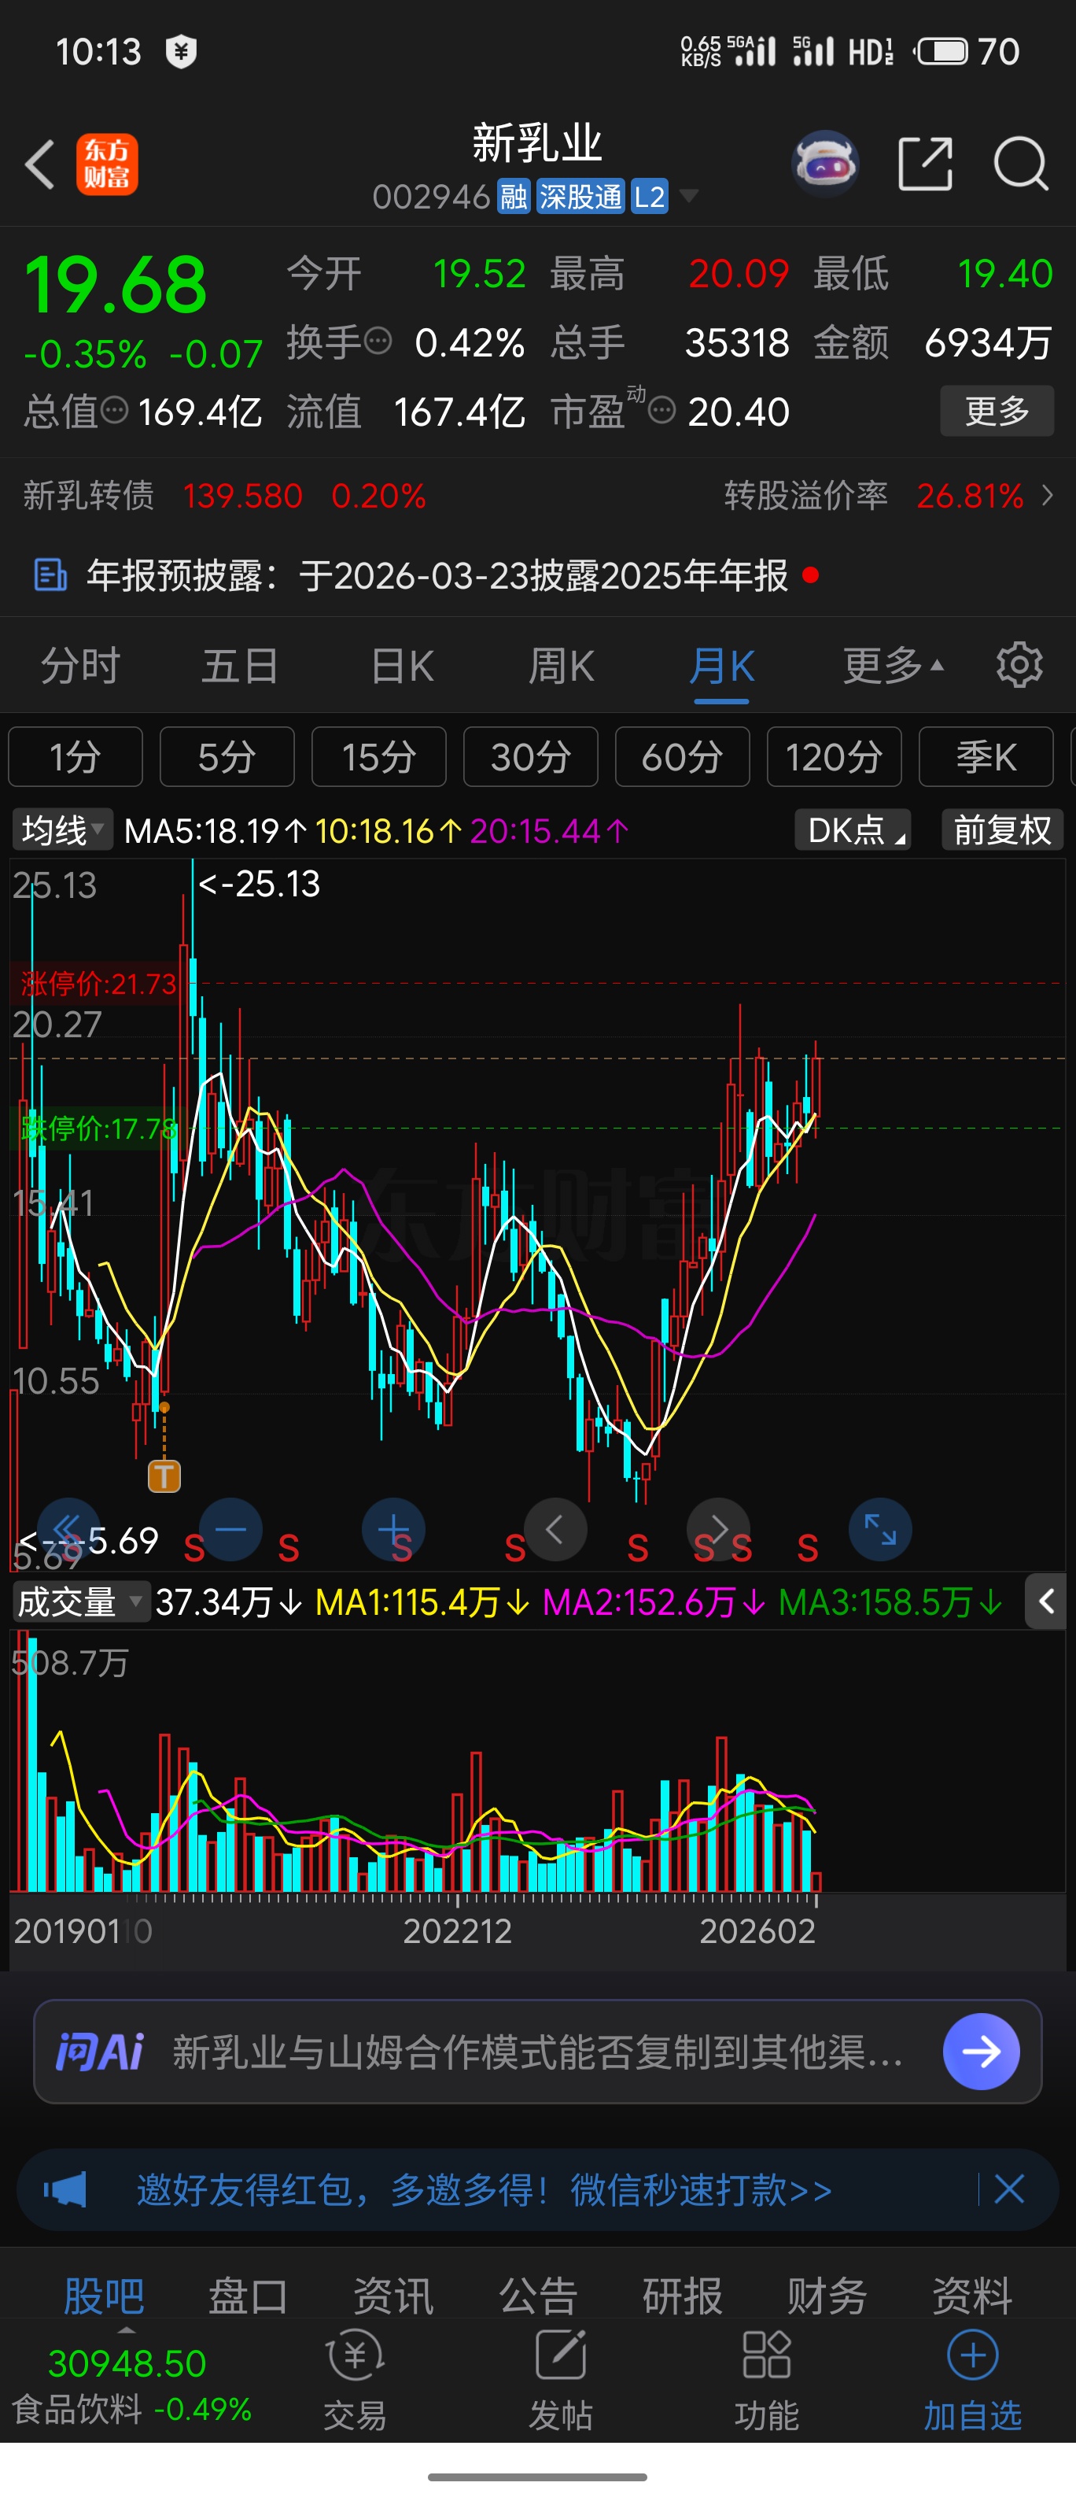The image size is (1076, 2512).
Task: Open the 股吧 tab
Action: [103, 2296]
